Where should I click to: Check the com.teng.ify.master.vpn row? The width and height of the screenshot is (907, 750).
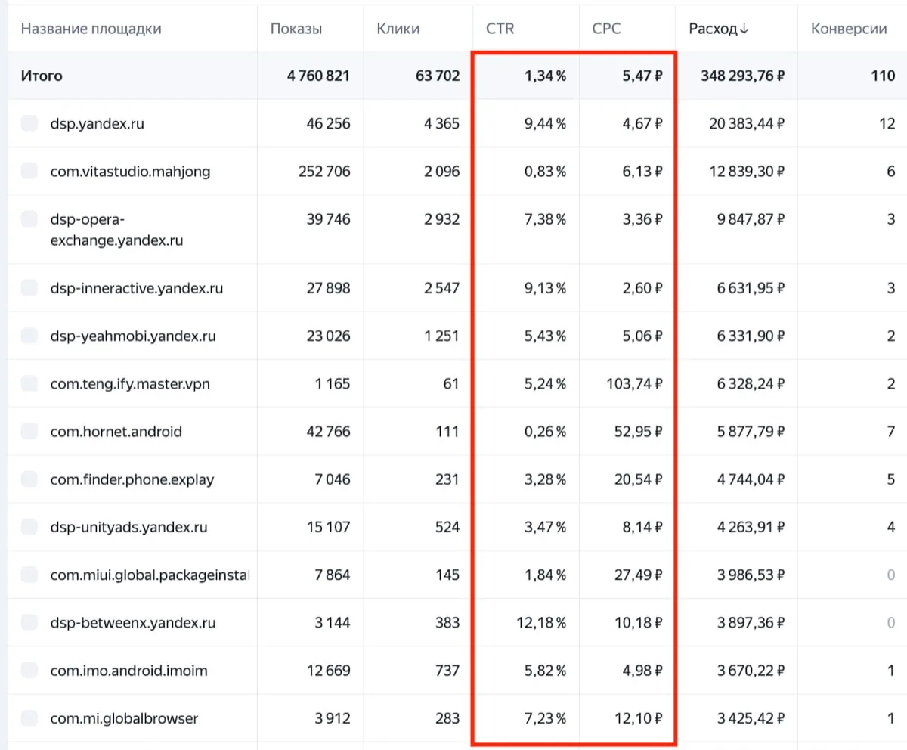point(29,383)
